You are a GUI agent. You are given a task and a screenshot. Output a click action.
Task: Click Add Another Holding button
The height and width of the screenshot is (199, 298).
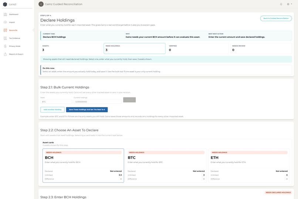(53, 109)
